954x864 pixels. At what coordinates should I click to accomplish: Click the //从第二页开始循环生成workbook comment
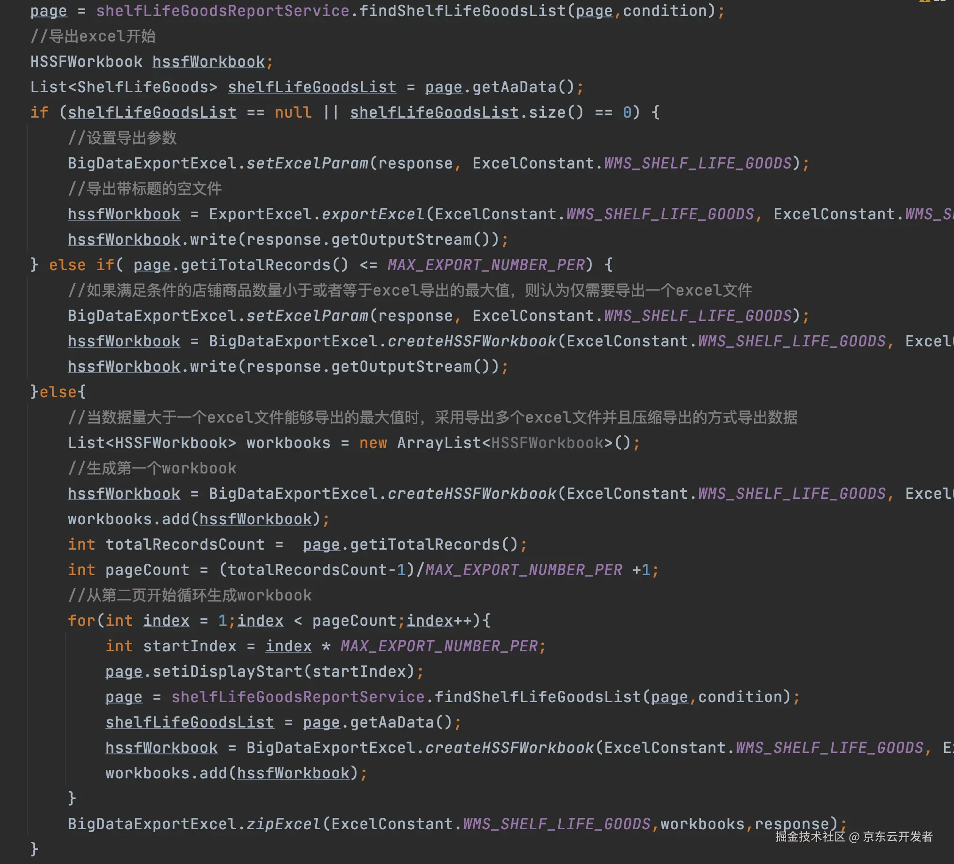189,595
